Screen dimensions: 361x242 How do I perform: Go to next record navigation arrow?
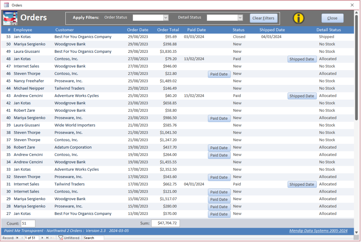42,238
